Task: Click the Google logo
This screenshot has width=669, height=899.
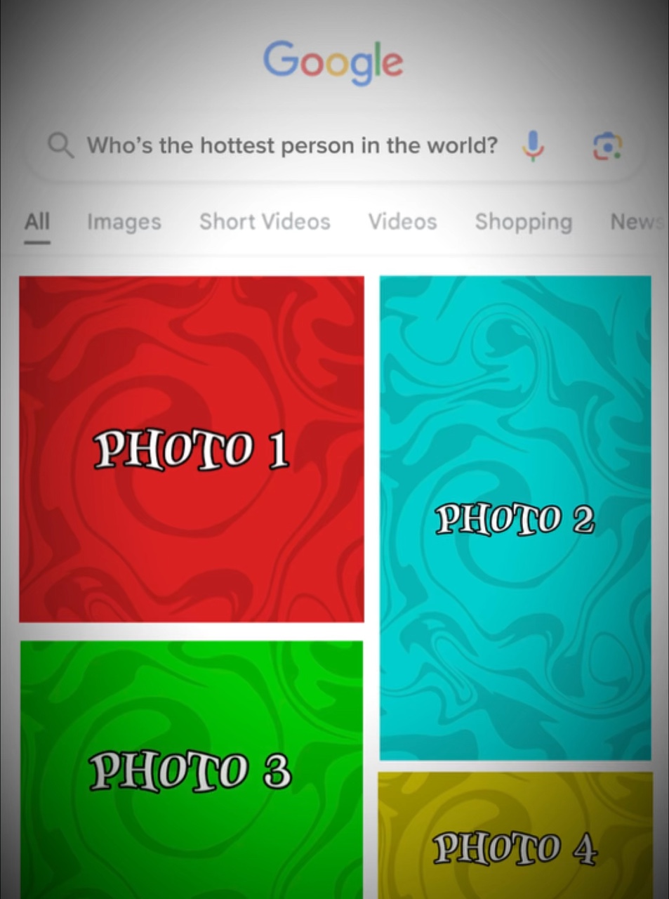Action: (333, 63)
